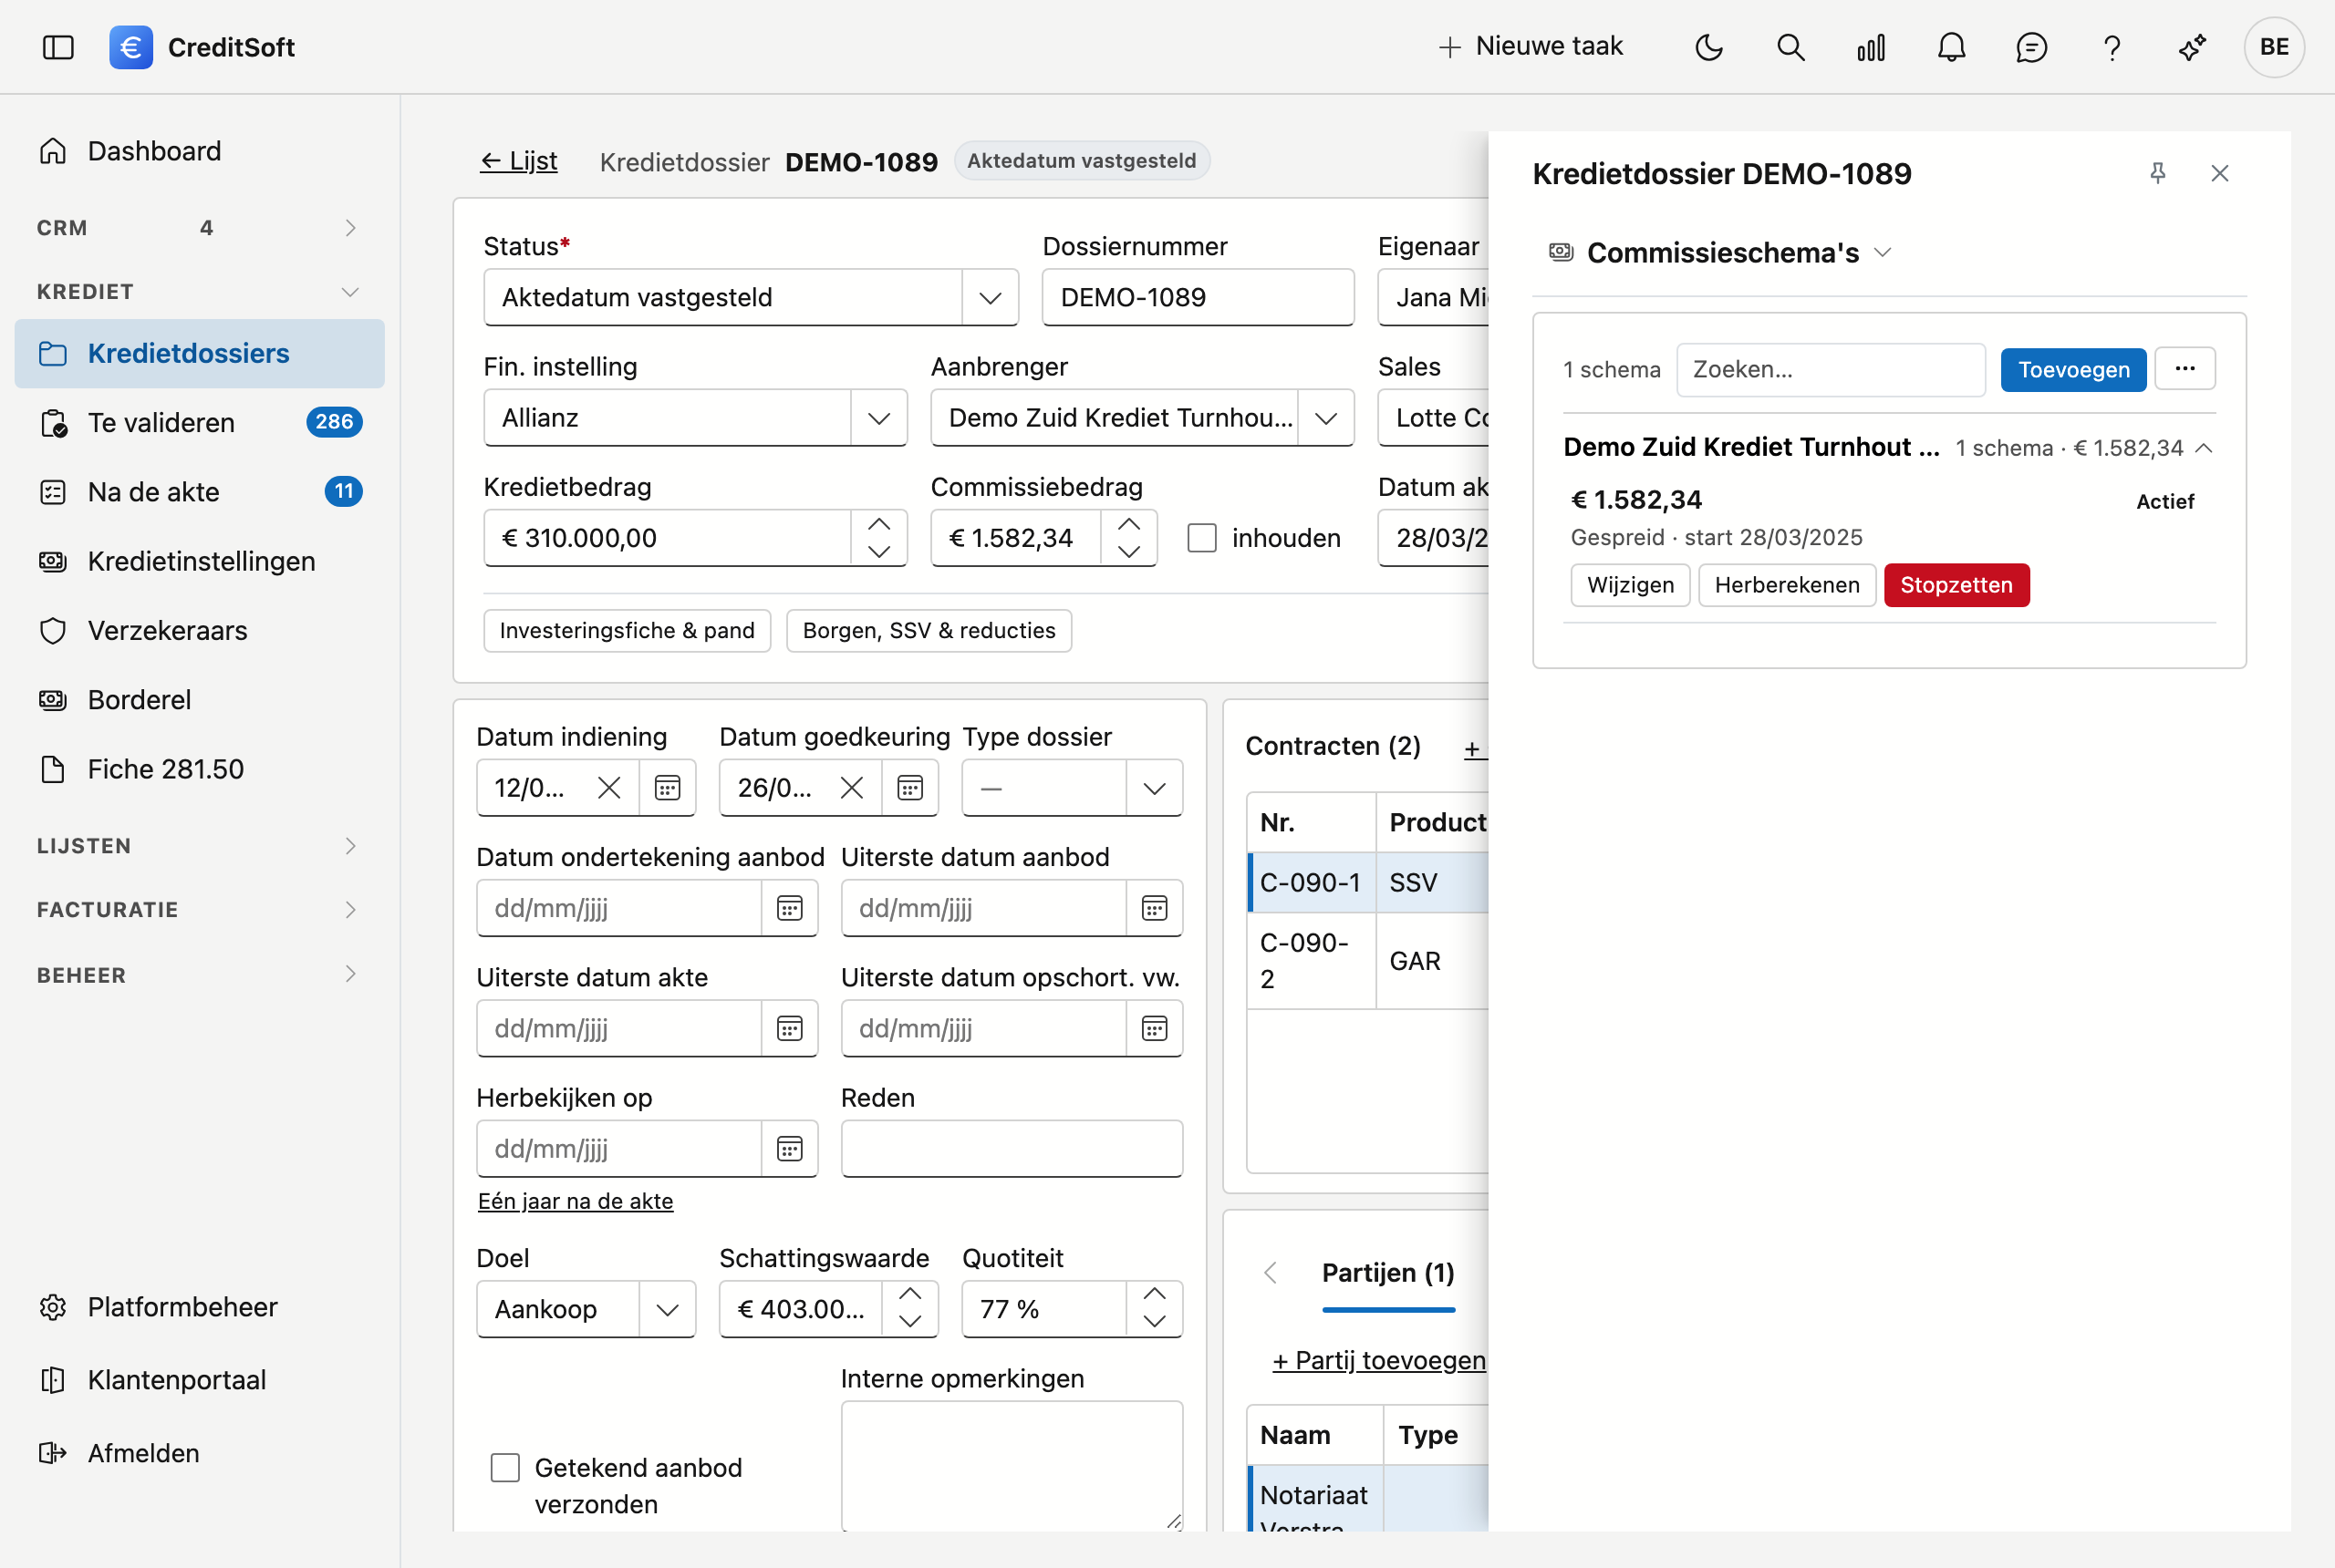Expand the Commissieschema's section selector

click(1722, 253)
